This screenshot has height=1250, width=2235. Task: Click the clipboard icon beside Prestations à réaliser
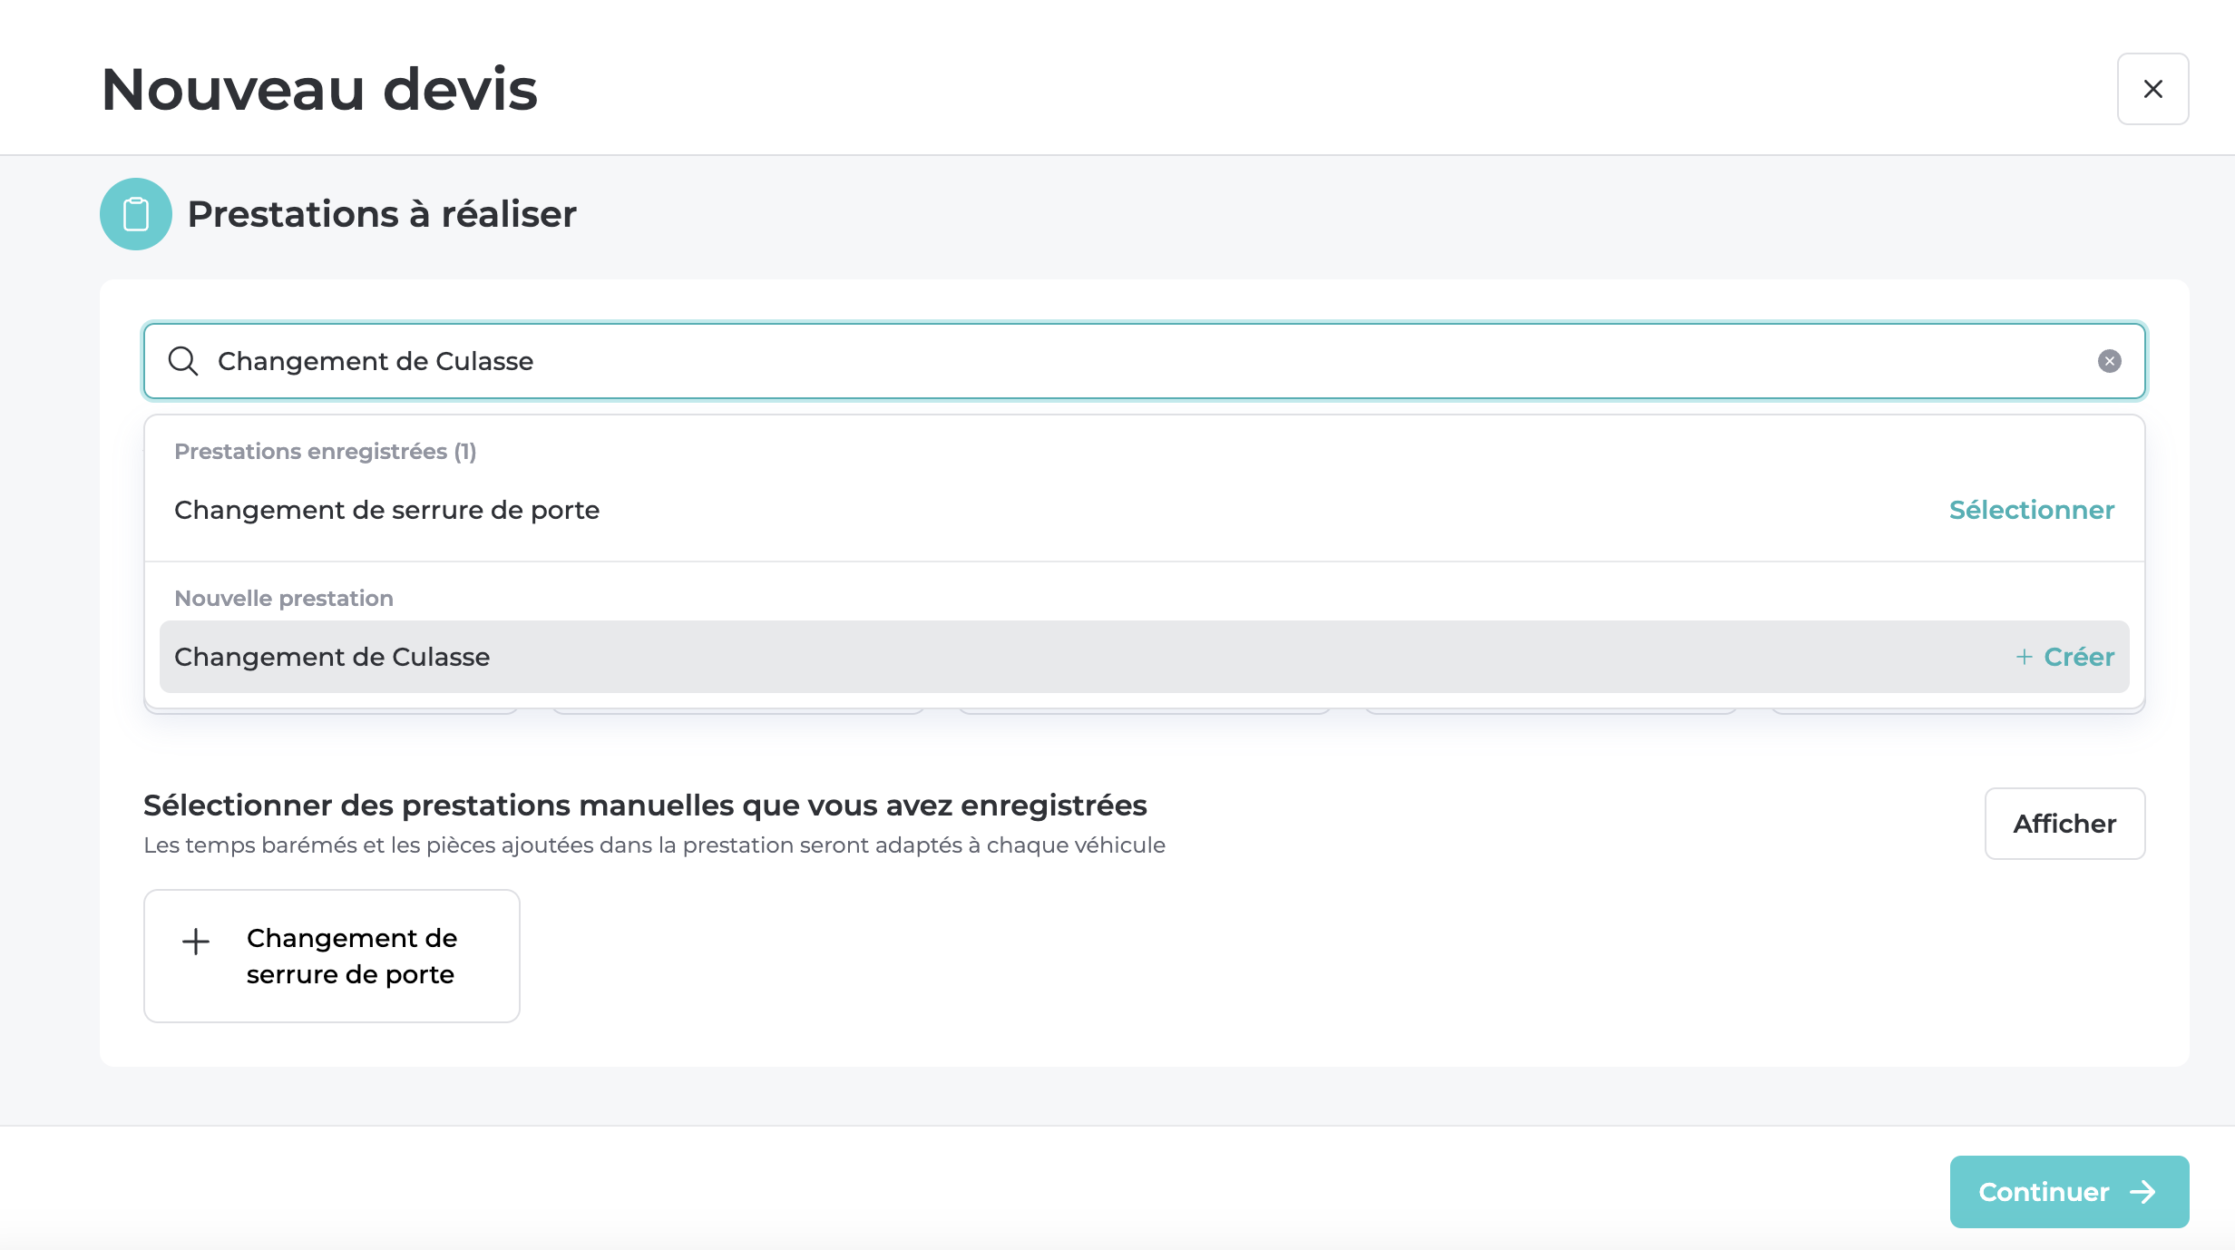pyautogui.click(x=136, y=214)
